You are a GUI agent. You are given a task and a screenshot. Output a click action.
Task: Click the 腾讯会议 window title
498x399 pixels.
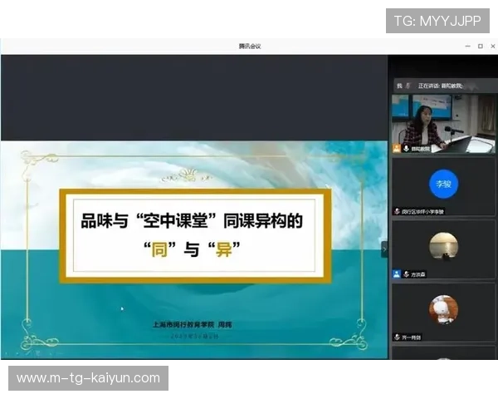click(x=250, y=47)
